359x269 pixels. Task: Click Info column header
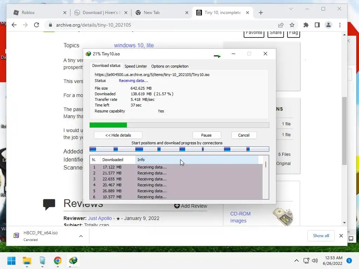click(197, 160)
